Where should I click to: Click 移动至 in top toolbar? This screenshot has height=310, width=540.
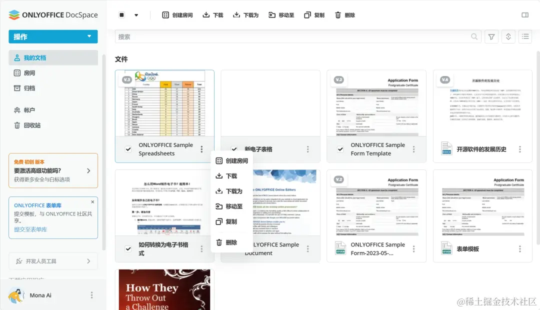click(281, 15)
